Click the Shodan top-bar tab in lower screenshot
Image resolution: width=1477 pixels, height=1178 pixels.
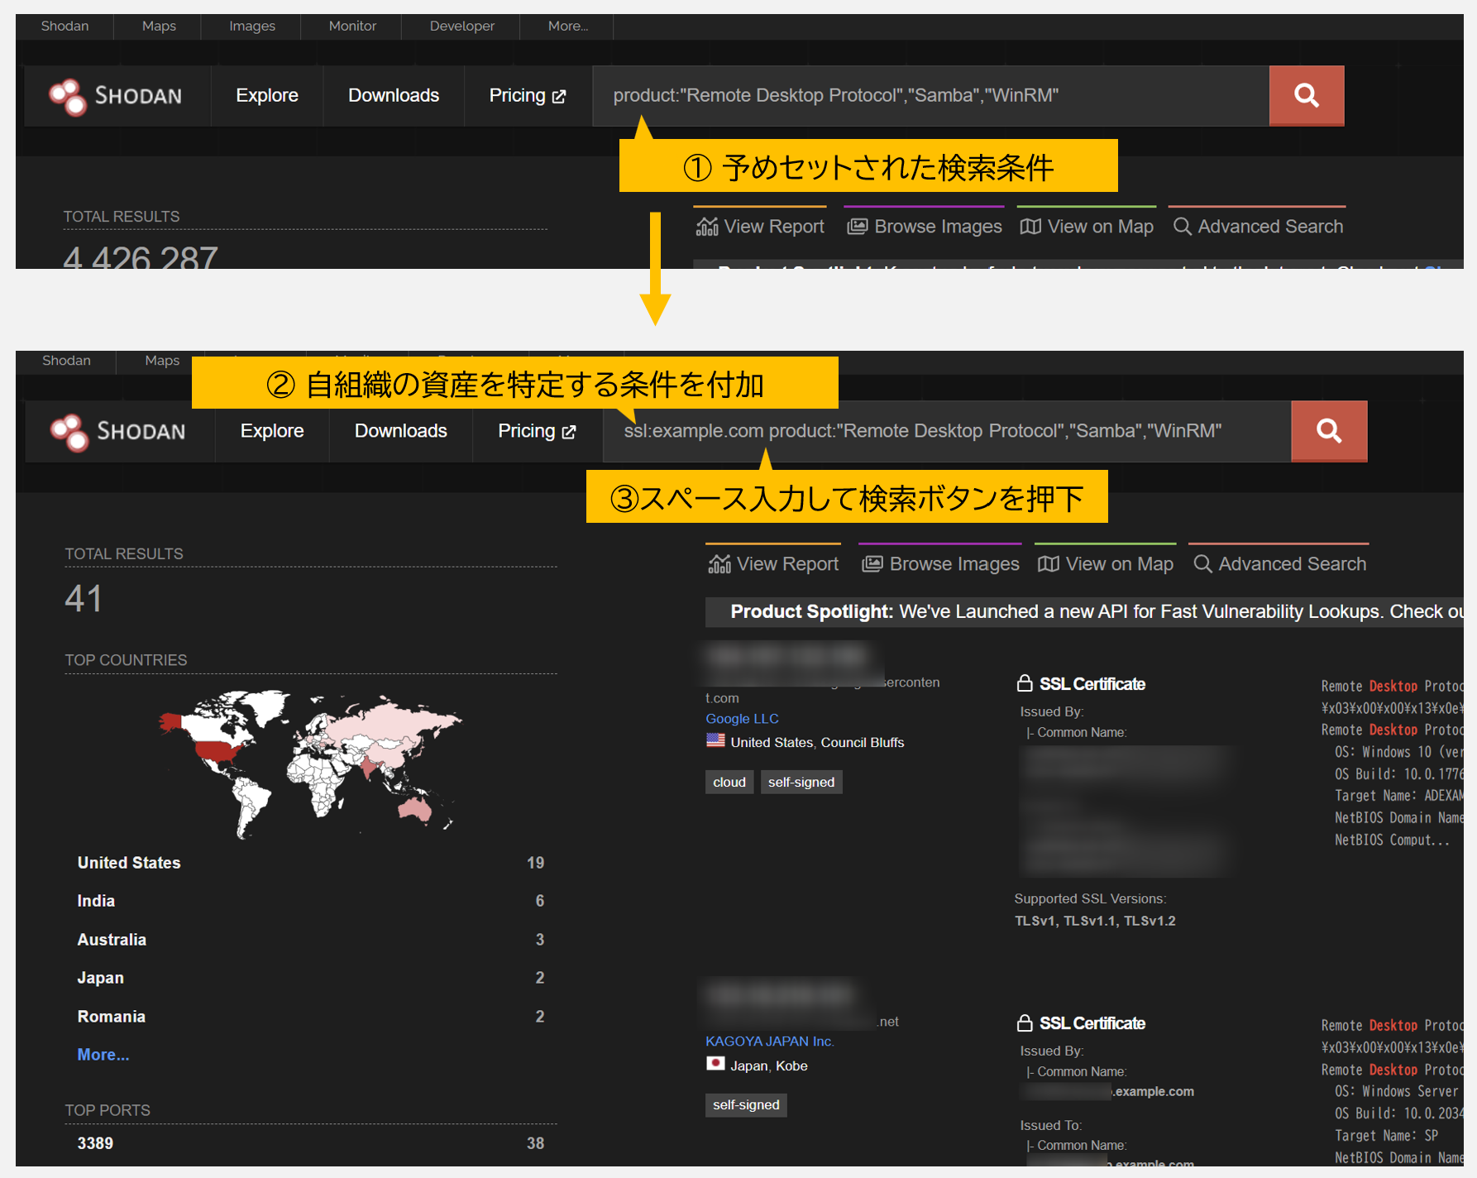coord(66,361)
